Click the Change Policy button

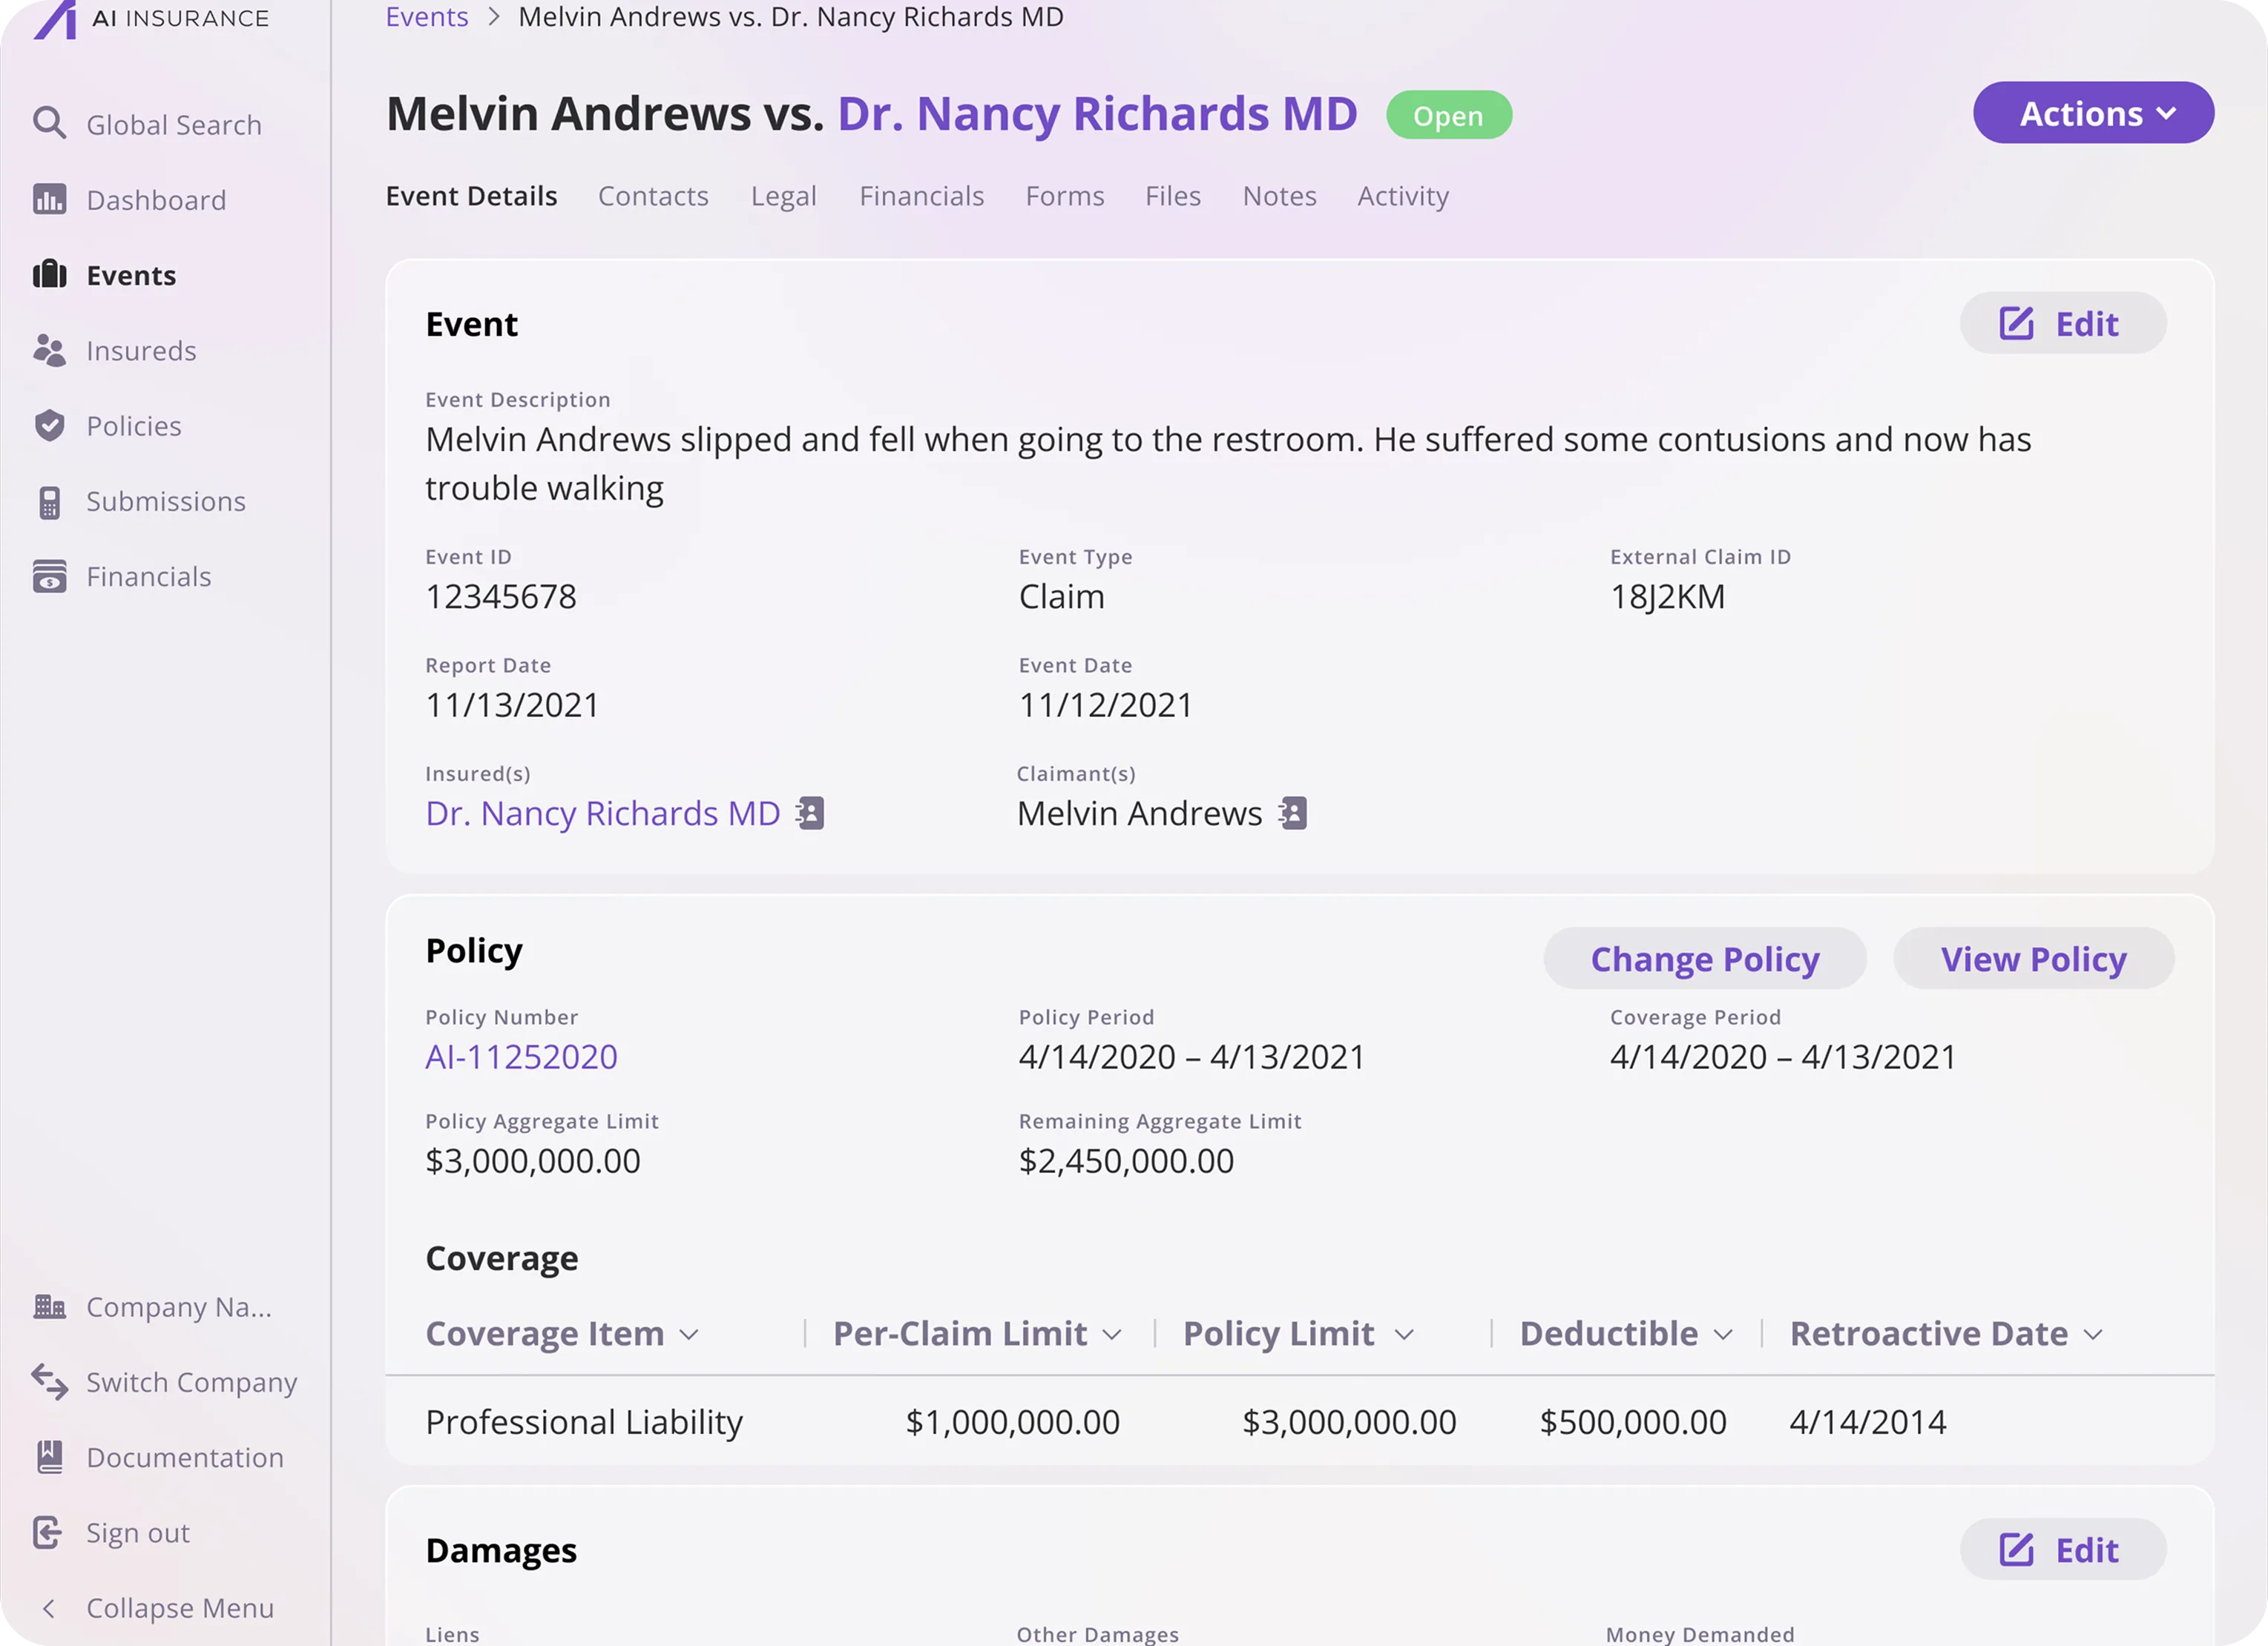pyautogui.click(x=1705, y=959)
